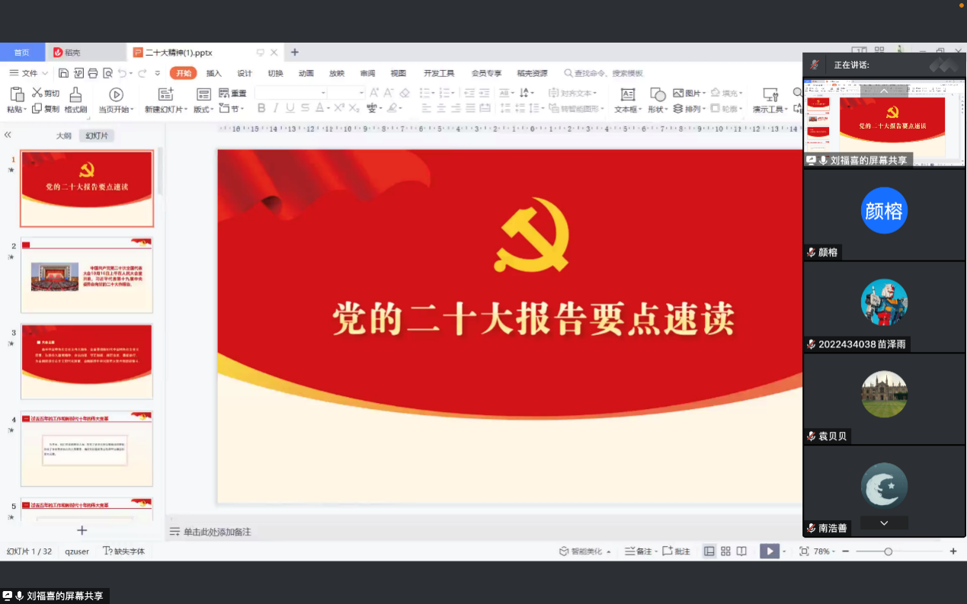Open reading view book icon

pos(741,551)
